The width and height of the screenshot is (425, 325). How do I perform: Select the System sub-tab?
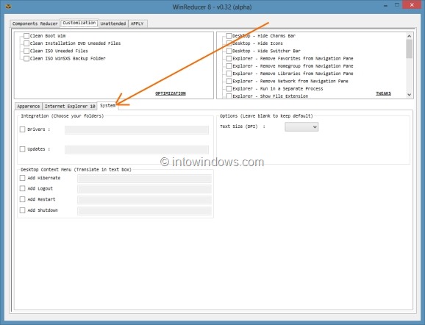coord(107,106)
